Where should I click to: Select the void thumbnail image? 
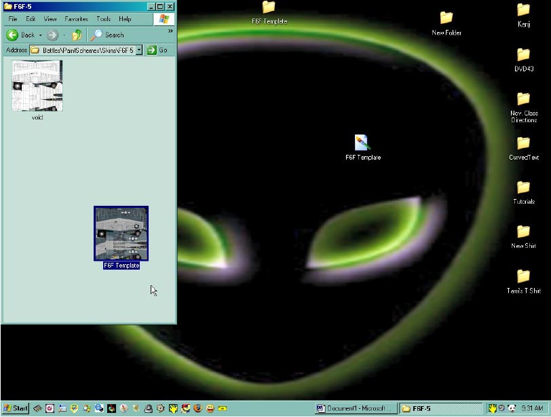(37, 86)
